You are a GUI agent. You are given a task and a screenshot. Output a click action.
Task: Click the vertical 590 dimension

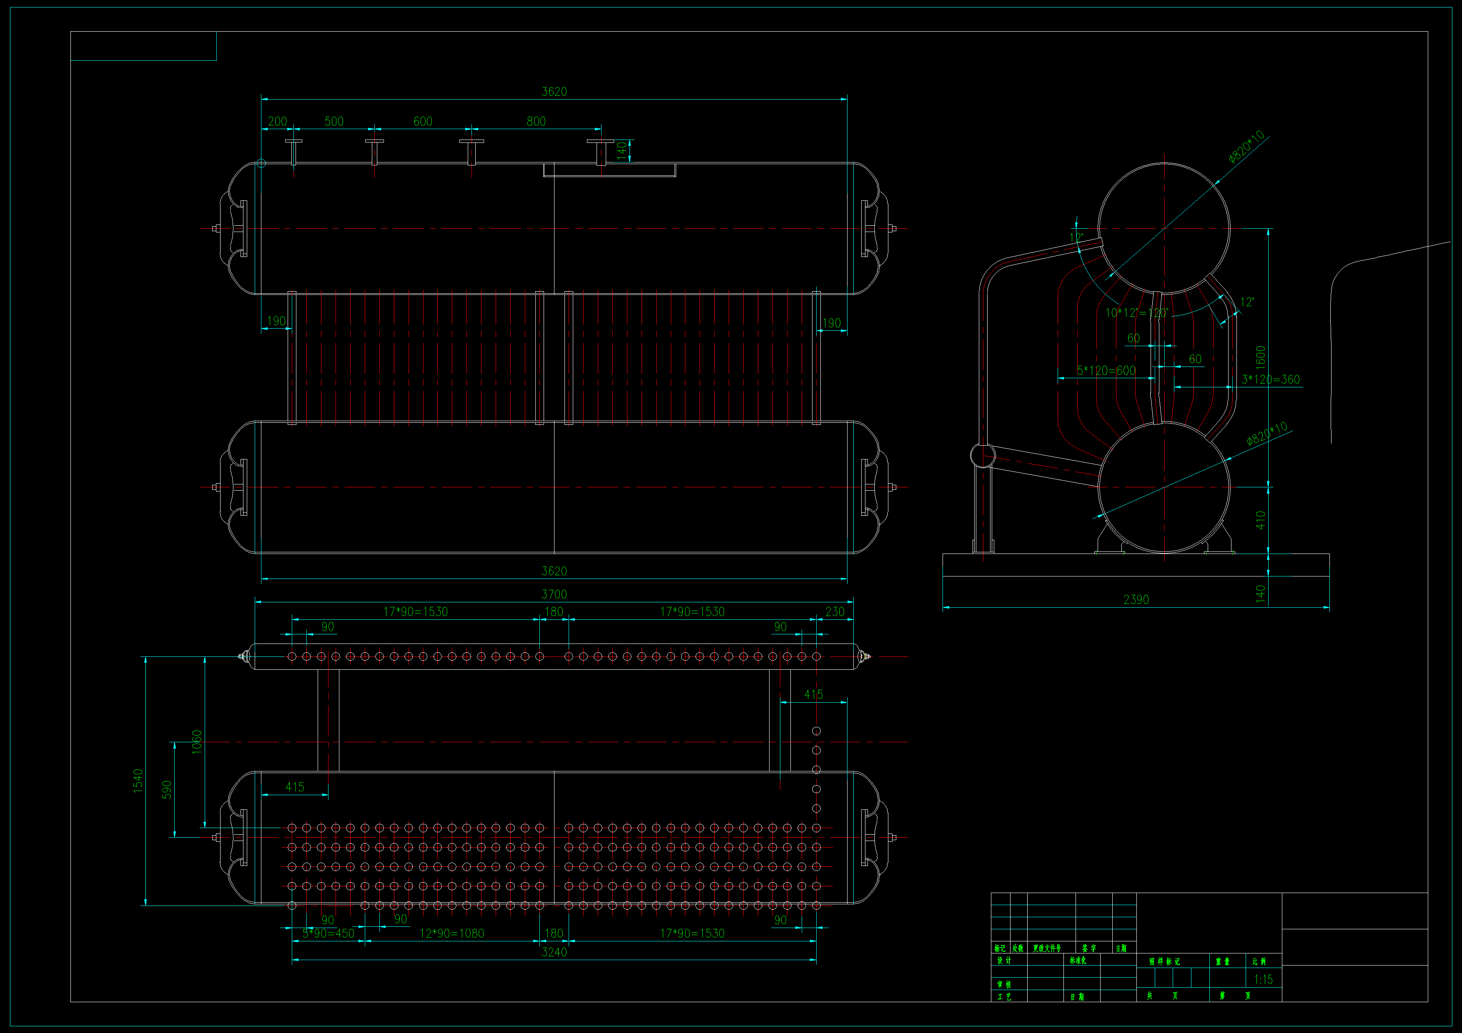point(167,789)
